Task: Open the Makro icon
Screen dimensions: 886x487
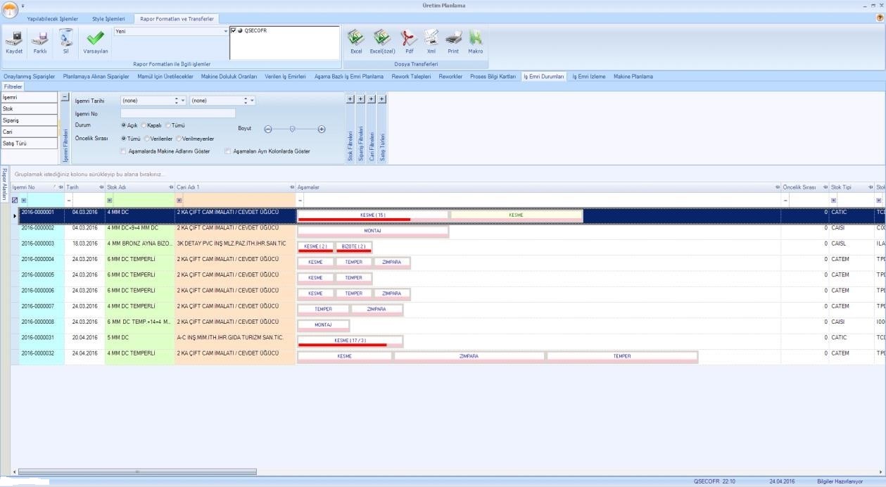Action: click(x=476, y=39)
